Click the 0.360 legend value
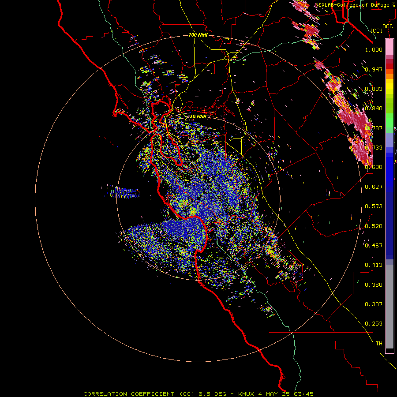The image size is (397, 397). 374,285
